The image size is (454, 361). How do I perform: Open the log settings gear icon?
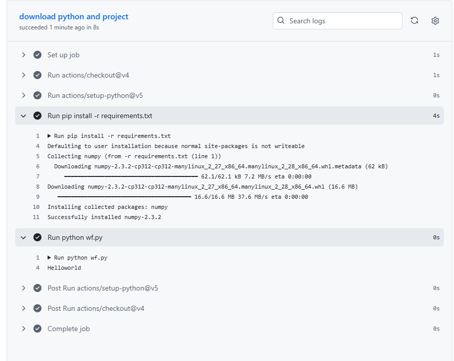click(435, 21)
